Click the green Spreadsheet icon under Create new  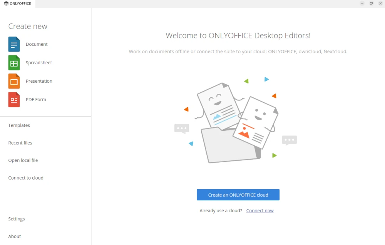coord(13,63)
